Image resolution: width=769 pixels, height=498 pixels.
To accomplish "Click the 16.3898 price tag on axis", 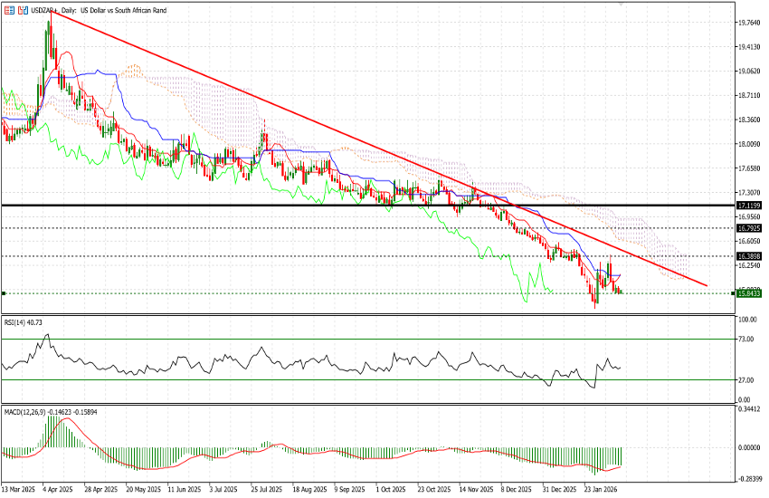I will point(747,257).
